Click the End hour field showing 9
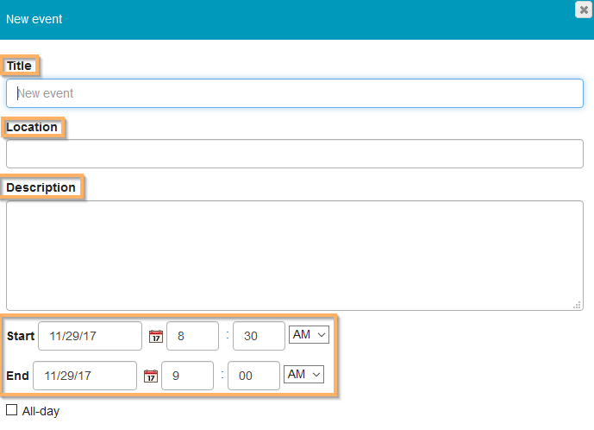Image resolution: width=594 pixels, height=430 pixels. pyautogui.click(x=187, y=376)
